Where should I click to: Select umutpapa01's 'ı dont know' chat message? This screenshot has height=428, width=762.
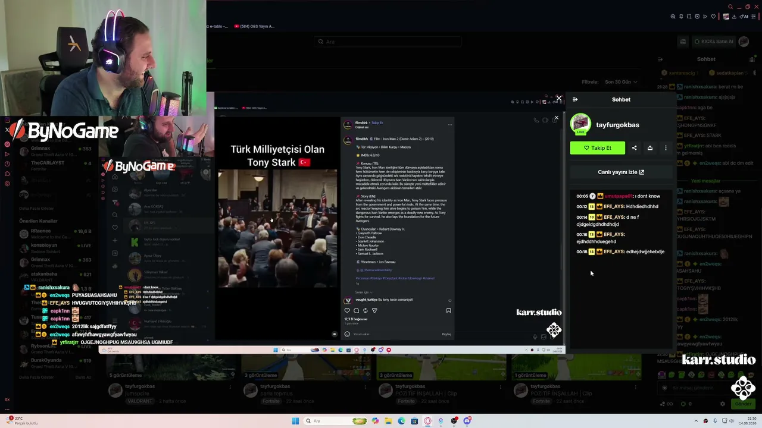tap(618, 196)
